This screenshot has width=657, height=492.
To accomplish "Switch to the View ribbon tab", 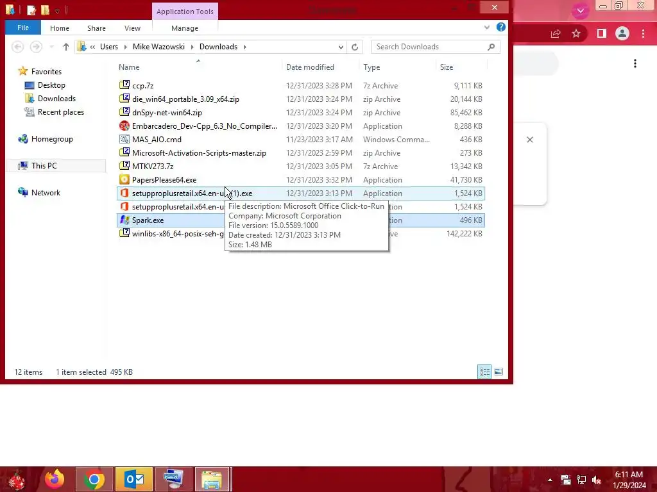I will (x=132, y=28).
